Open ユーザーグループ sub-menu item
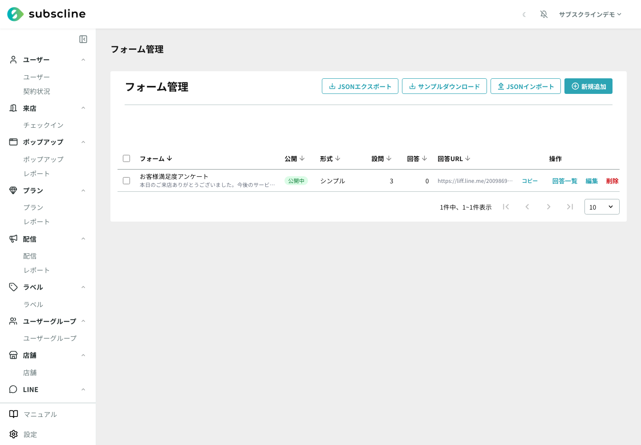The height and width of the screenshot is (445, 641). (x=50, y=338)
